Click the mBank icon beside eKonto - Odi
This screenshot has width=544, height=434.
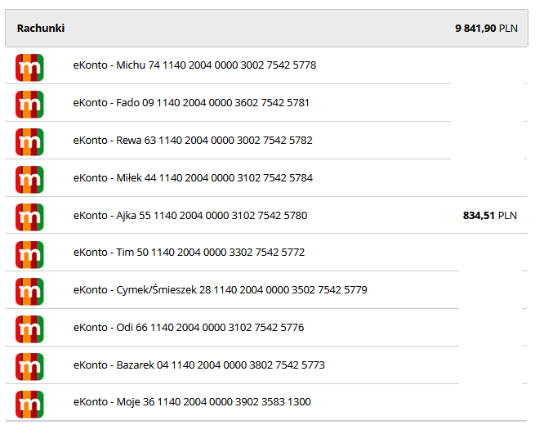pyautogui.click(x=29, y=328)
